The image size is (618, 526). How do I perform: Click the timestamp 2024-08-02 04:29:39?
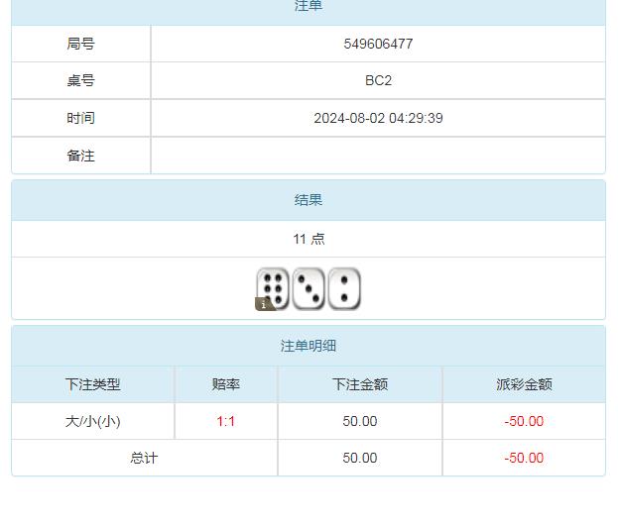click(378, 118)
